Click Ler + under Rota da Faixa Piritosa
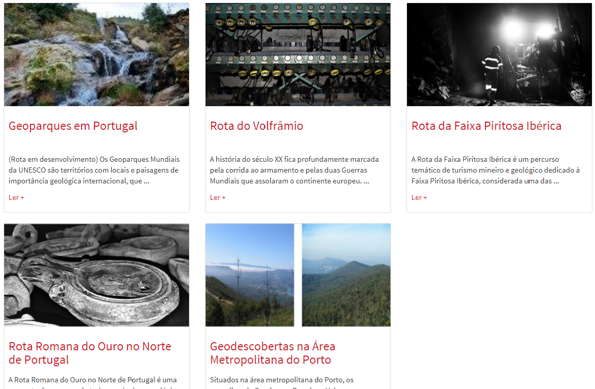Screen dimensions: 595x389 tap(419, 197)
